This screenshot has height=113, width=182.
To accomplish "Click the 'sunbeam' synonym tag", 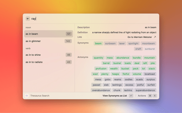I will coord(110,44).
